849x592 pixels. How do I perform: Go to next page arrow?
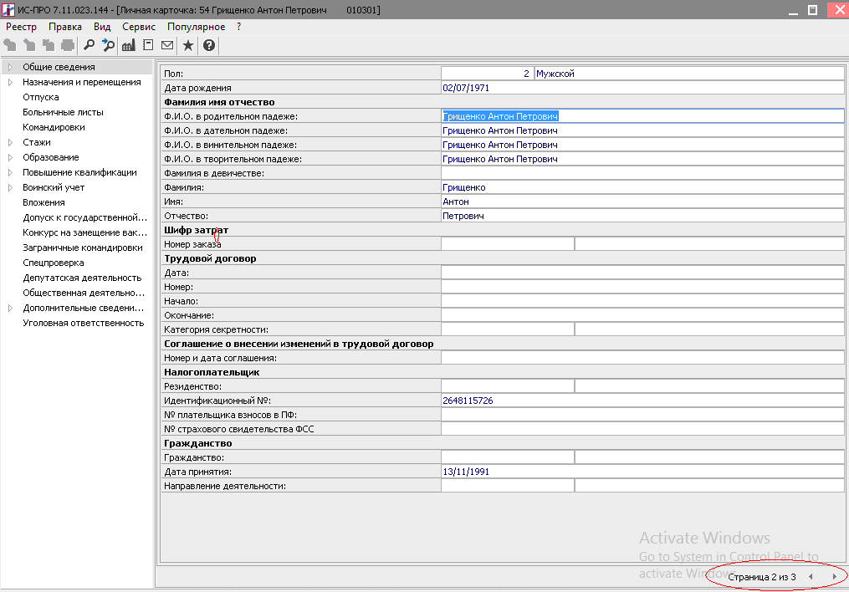click(x=834, y=577)
